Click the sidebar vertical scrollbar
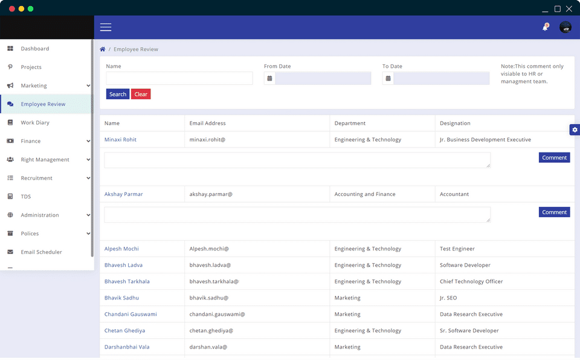This screenshot has height=360, width=580. coord(92,148)
